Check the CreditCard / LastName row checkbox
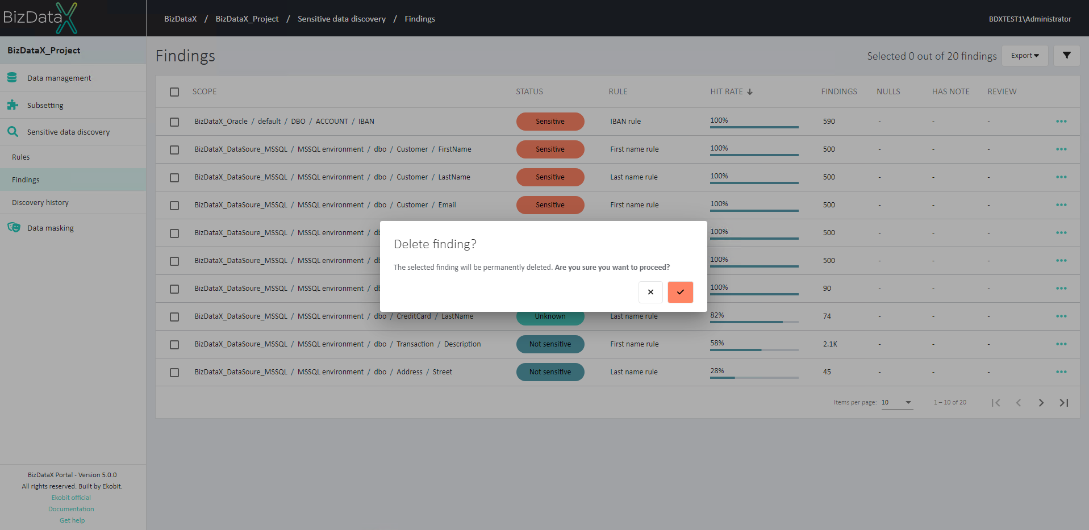This screenshot has width=1089, height=530. (x=174, y=317)
